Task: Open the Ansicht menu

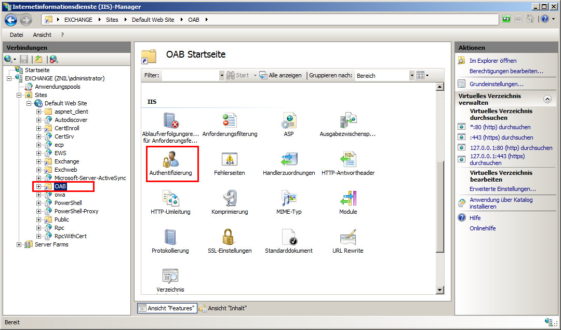Action: [42, 35]
